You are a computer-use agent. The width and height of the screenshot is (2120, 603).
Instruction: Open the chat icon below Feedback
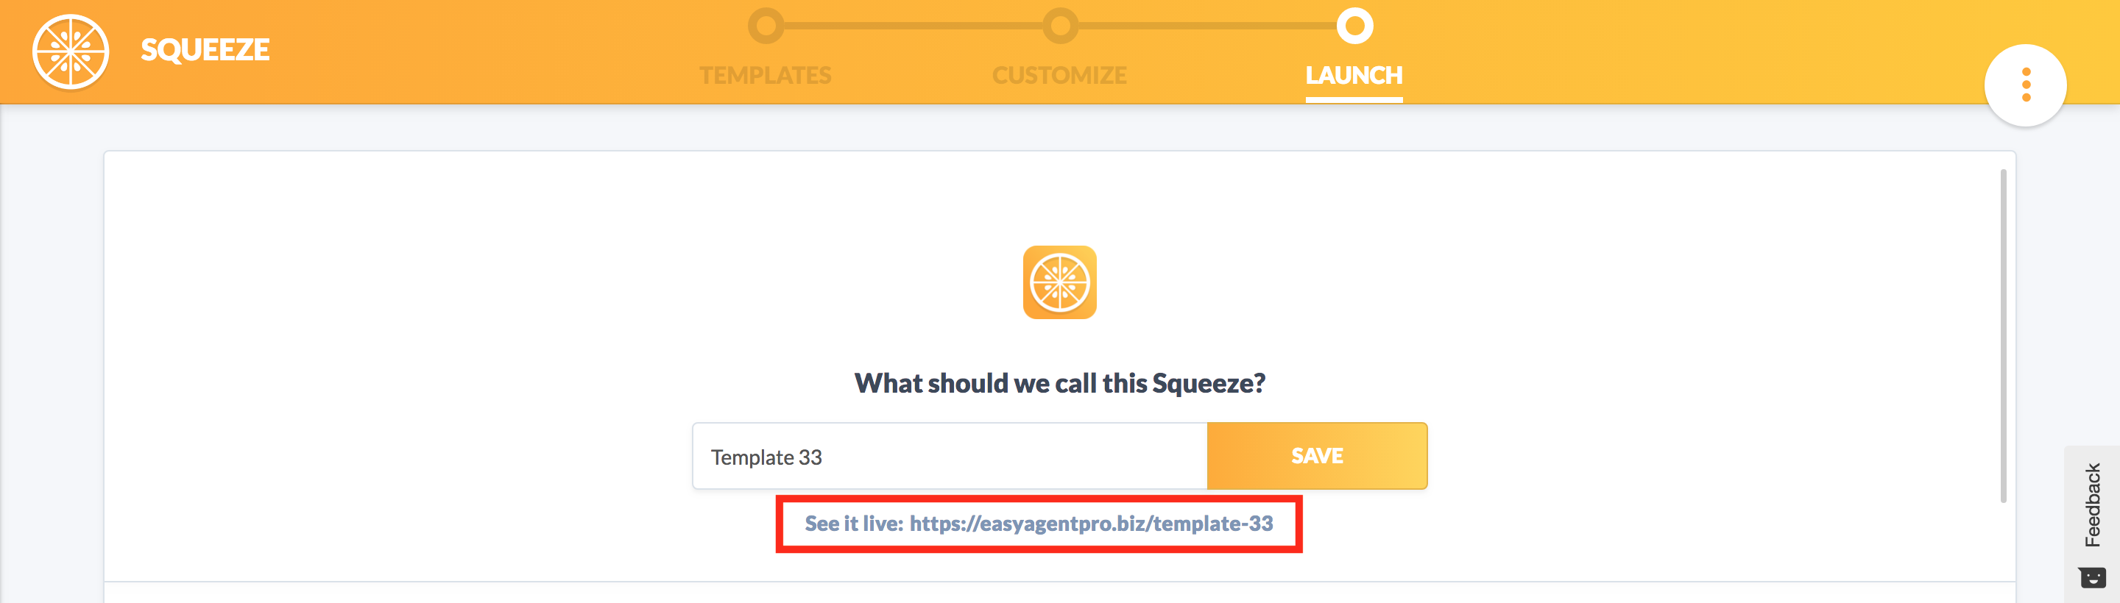click(2092, 577)
